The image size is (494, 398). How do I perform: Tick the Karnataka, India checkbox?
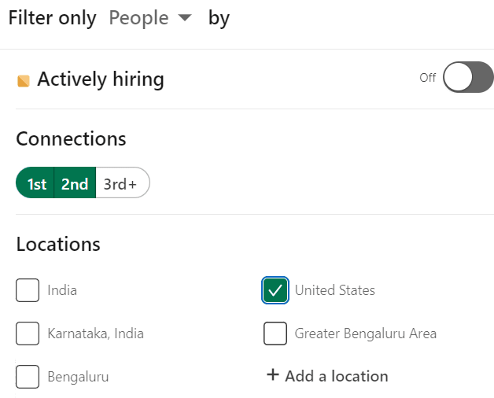pyautogui.click(x=28, y=334)
